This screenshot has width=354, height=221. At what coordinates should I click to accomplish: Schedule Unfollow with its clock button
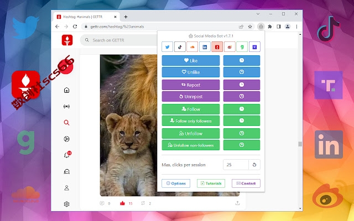242,134
